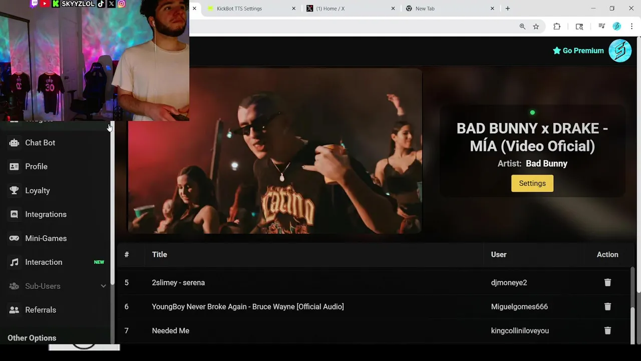Screen dimensions: 641x361
Task: Click the Profile card icon
Action: (x=14, y=166)
